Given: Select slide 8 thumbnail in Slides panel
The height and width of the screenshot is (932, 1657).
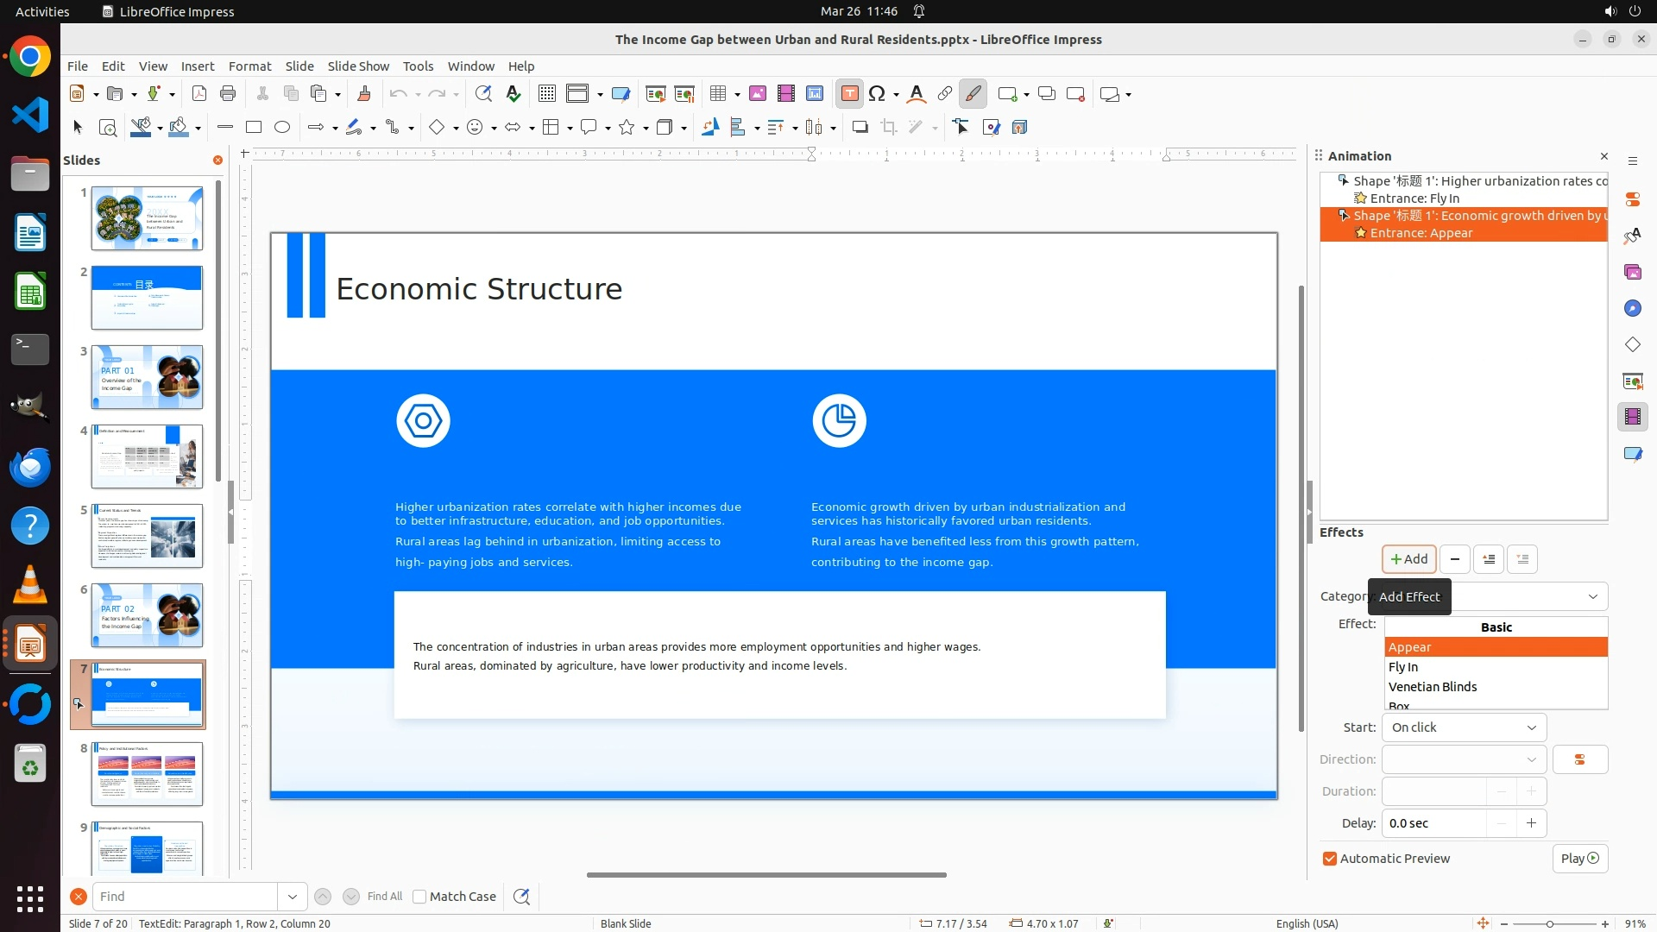Looking at the screenshot, I should tap(147, 774).
